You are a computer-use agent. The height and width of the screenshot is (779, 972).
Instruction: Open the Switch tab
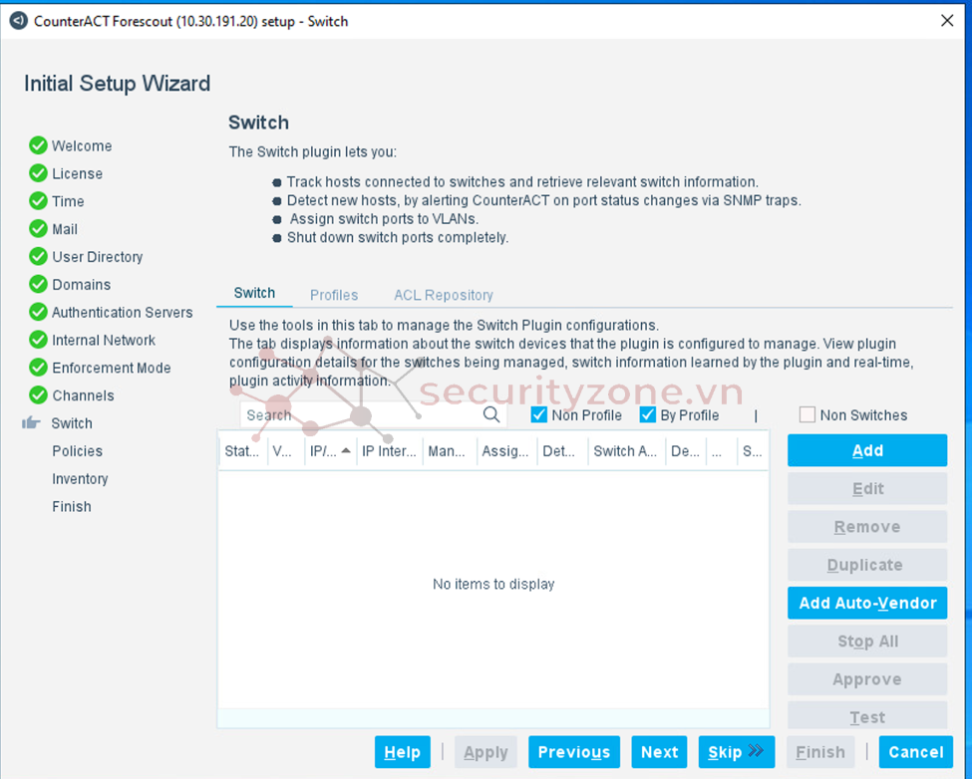254,293
